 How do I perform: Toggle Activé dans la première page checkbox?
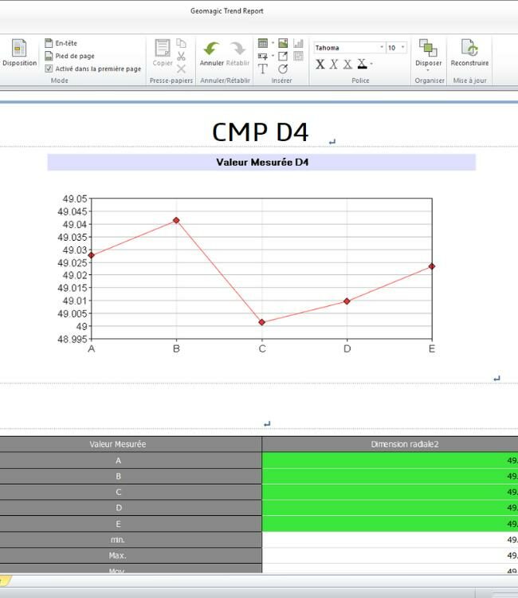[49, 69]
